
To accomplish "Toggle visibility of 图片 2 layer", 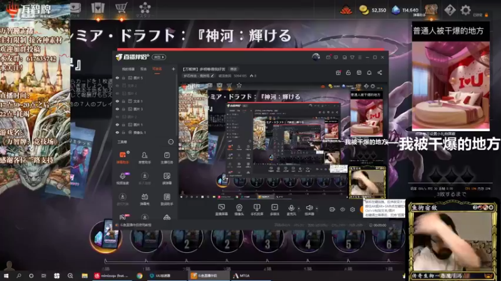I will coord(117,117).
